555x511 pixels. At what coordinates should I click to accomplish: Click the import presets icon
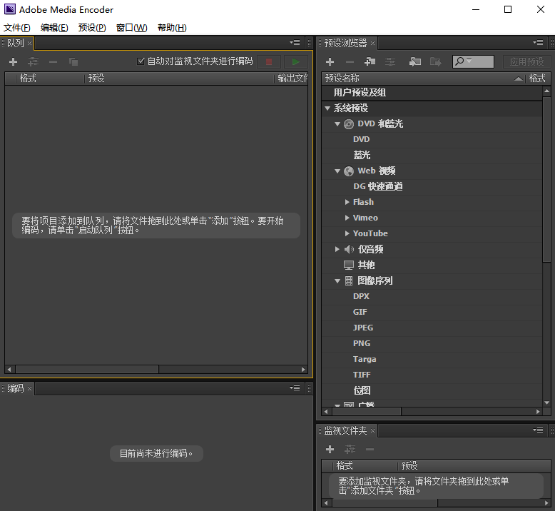(x=414, y=62)
